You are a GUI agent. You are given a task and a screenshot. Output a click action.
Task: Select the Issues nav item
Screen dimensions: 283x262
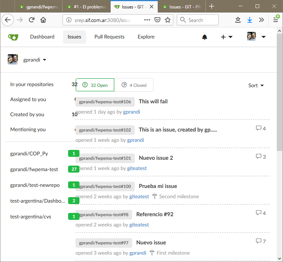[x=74, y=37]
